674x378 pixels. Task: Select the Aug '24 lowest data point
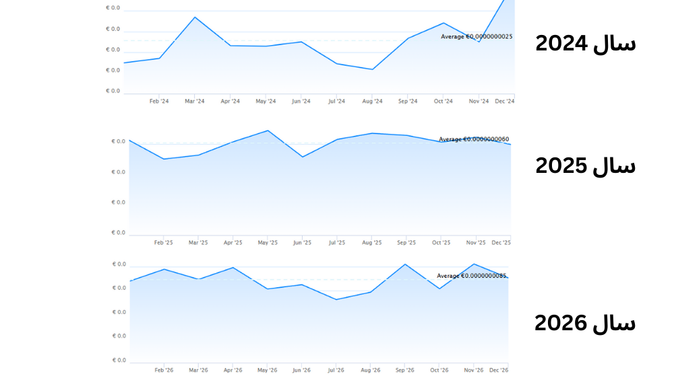(x=372, y=69)
